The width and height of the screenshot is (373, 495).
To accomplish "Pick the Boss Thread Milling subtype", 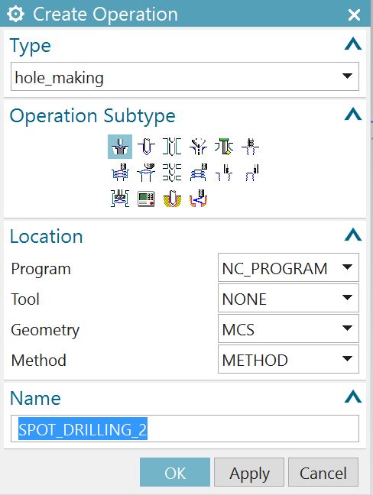I will (x=251, y=173).
